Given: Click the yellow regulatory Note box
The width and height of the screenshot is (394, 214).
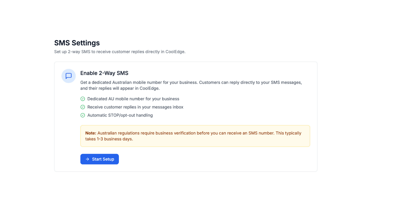Looking at the screenshot, I should coord(195,136).
